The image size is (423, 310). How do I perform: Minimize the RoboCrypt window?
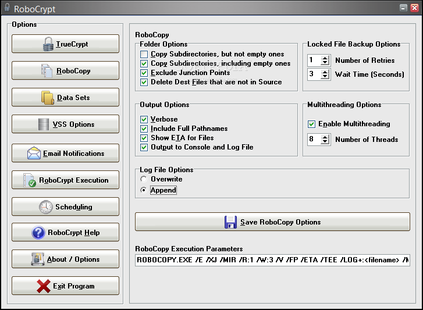point(403,8)
